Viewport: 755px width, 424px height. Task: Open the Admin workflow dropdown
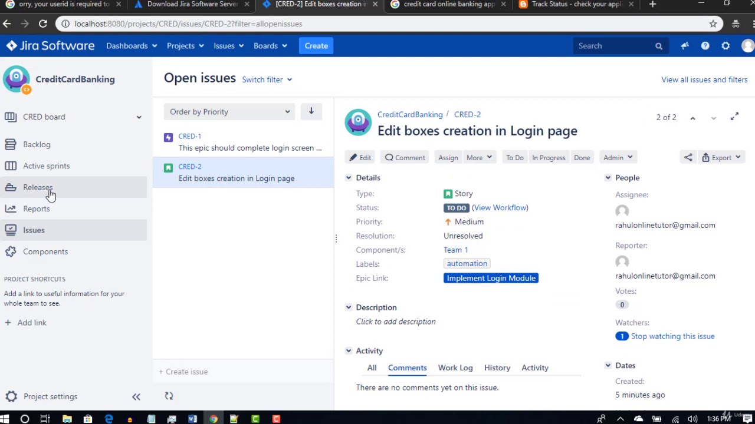(x=618, y=158)
